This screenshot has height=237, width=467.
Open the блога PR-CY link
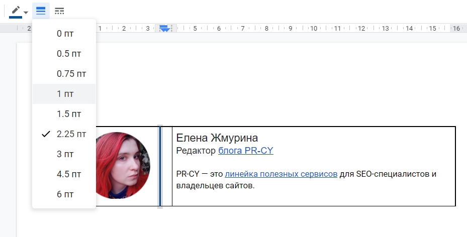coord(246,151)
